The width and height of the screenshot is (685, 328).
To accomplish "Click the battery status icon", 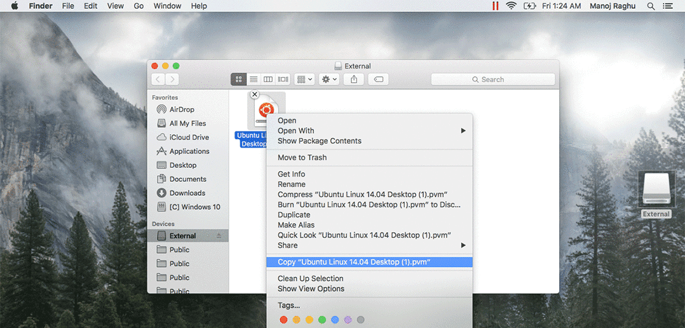I will click(x=529, y=6).
